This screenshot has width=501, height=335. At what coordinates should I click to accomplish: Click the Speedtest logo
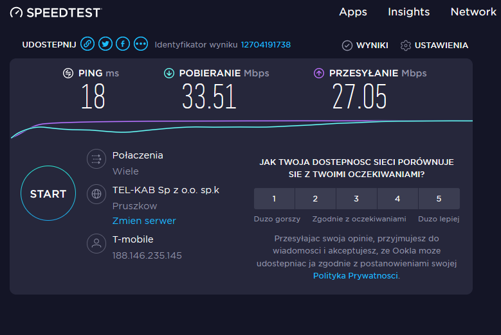pos(56,12)
